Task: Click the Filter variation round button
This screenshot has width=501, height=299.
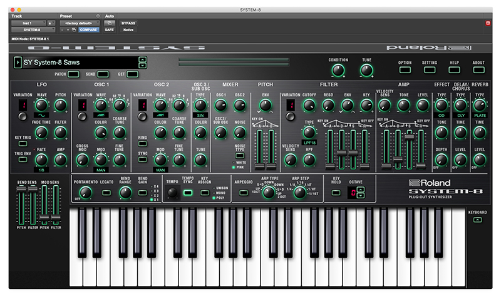Action: tap(290, 116)
